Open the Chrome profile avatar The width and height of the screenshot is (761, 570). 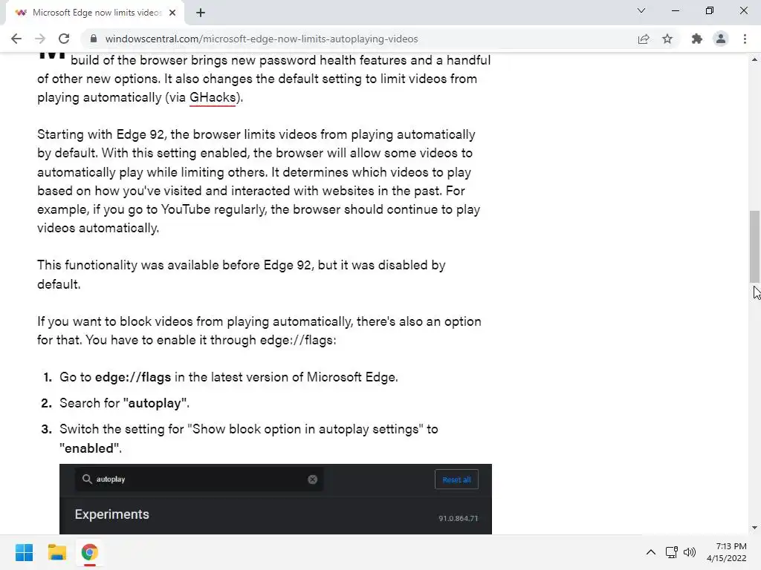pos(721,39)
